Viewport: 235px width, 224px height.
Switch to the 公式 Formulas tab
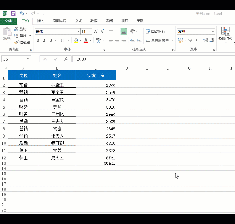[x=79, y=21]
